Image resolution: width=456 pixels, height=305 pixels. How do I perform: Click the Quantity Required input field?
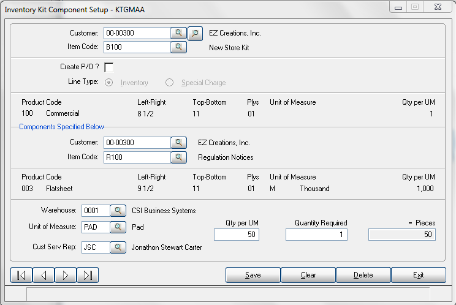coord(316,235)
